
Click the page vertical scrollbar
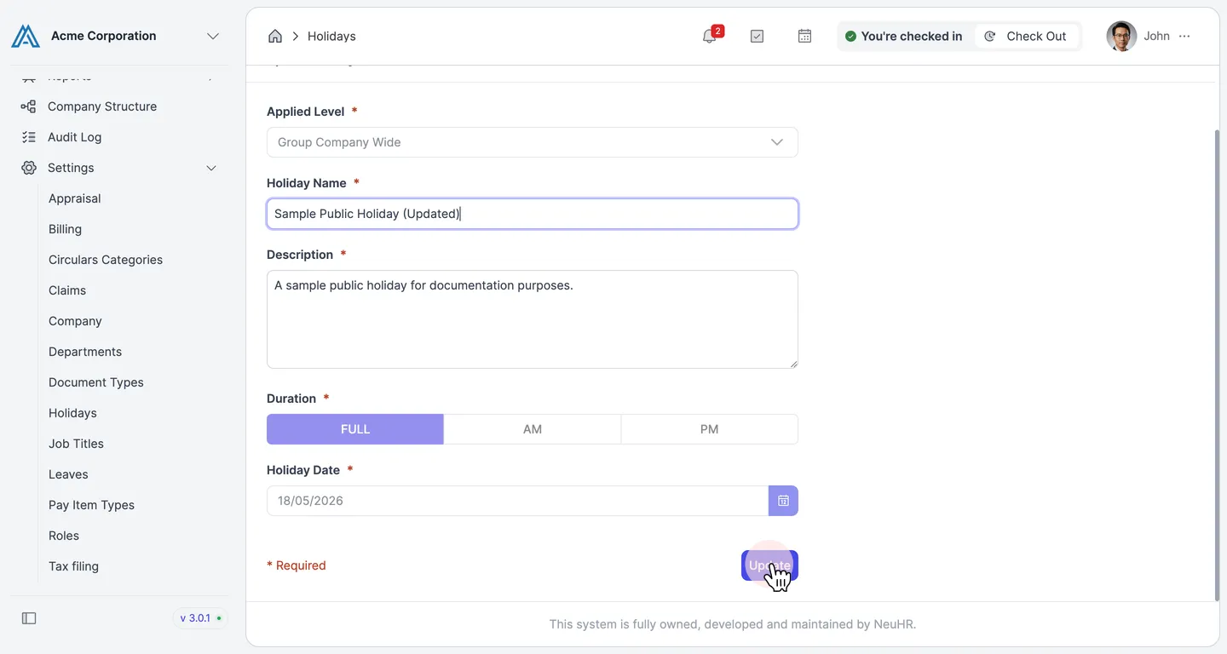tap(1216, 364)
